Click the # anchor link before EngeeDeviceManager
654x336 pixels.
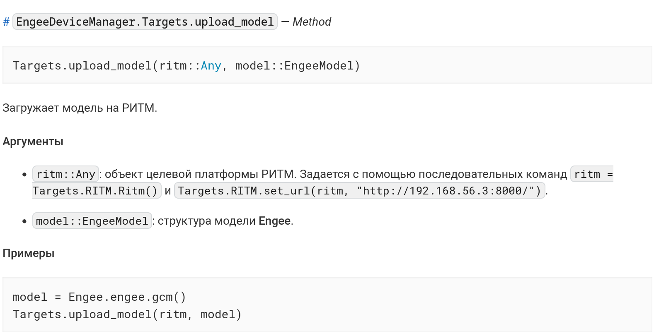tap(6, 22)
